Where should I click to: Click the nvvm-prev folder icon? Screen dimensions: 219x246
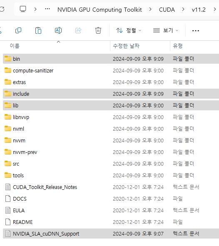8,152
